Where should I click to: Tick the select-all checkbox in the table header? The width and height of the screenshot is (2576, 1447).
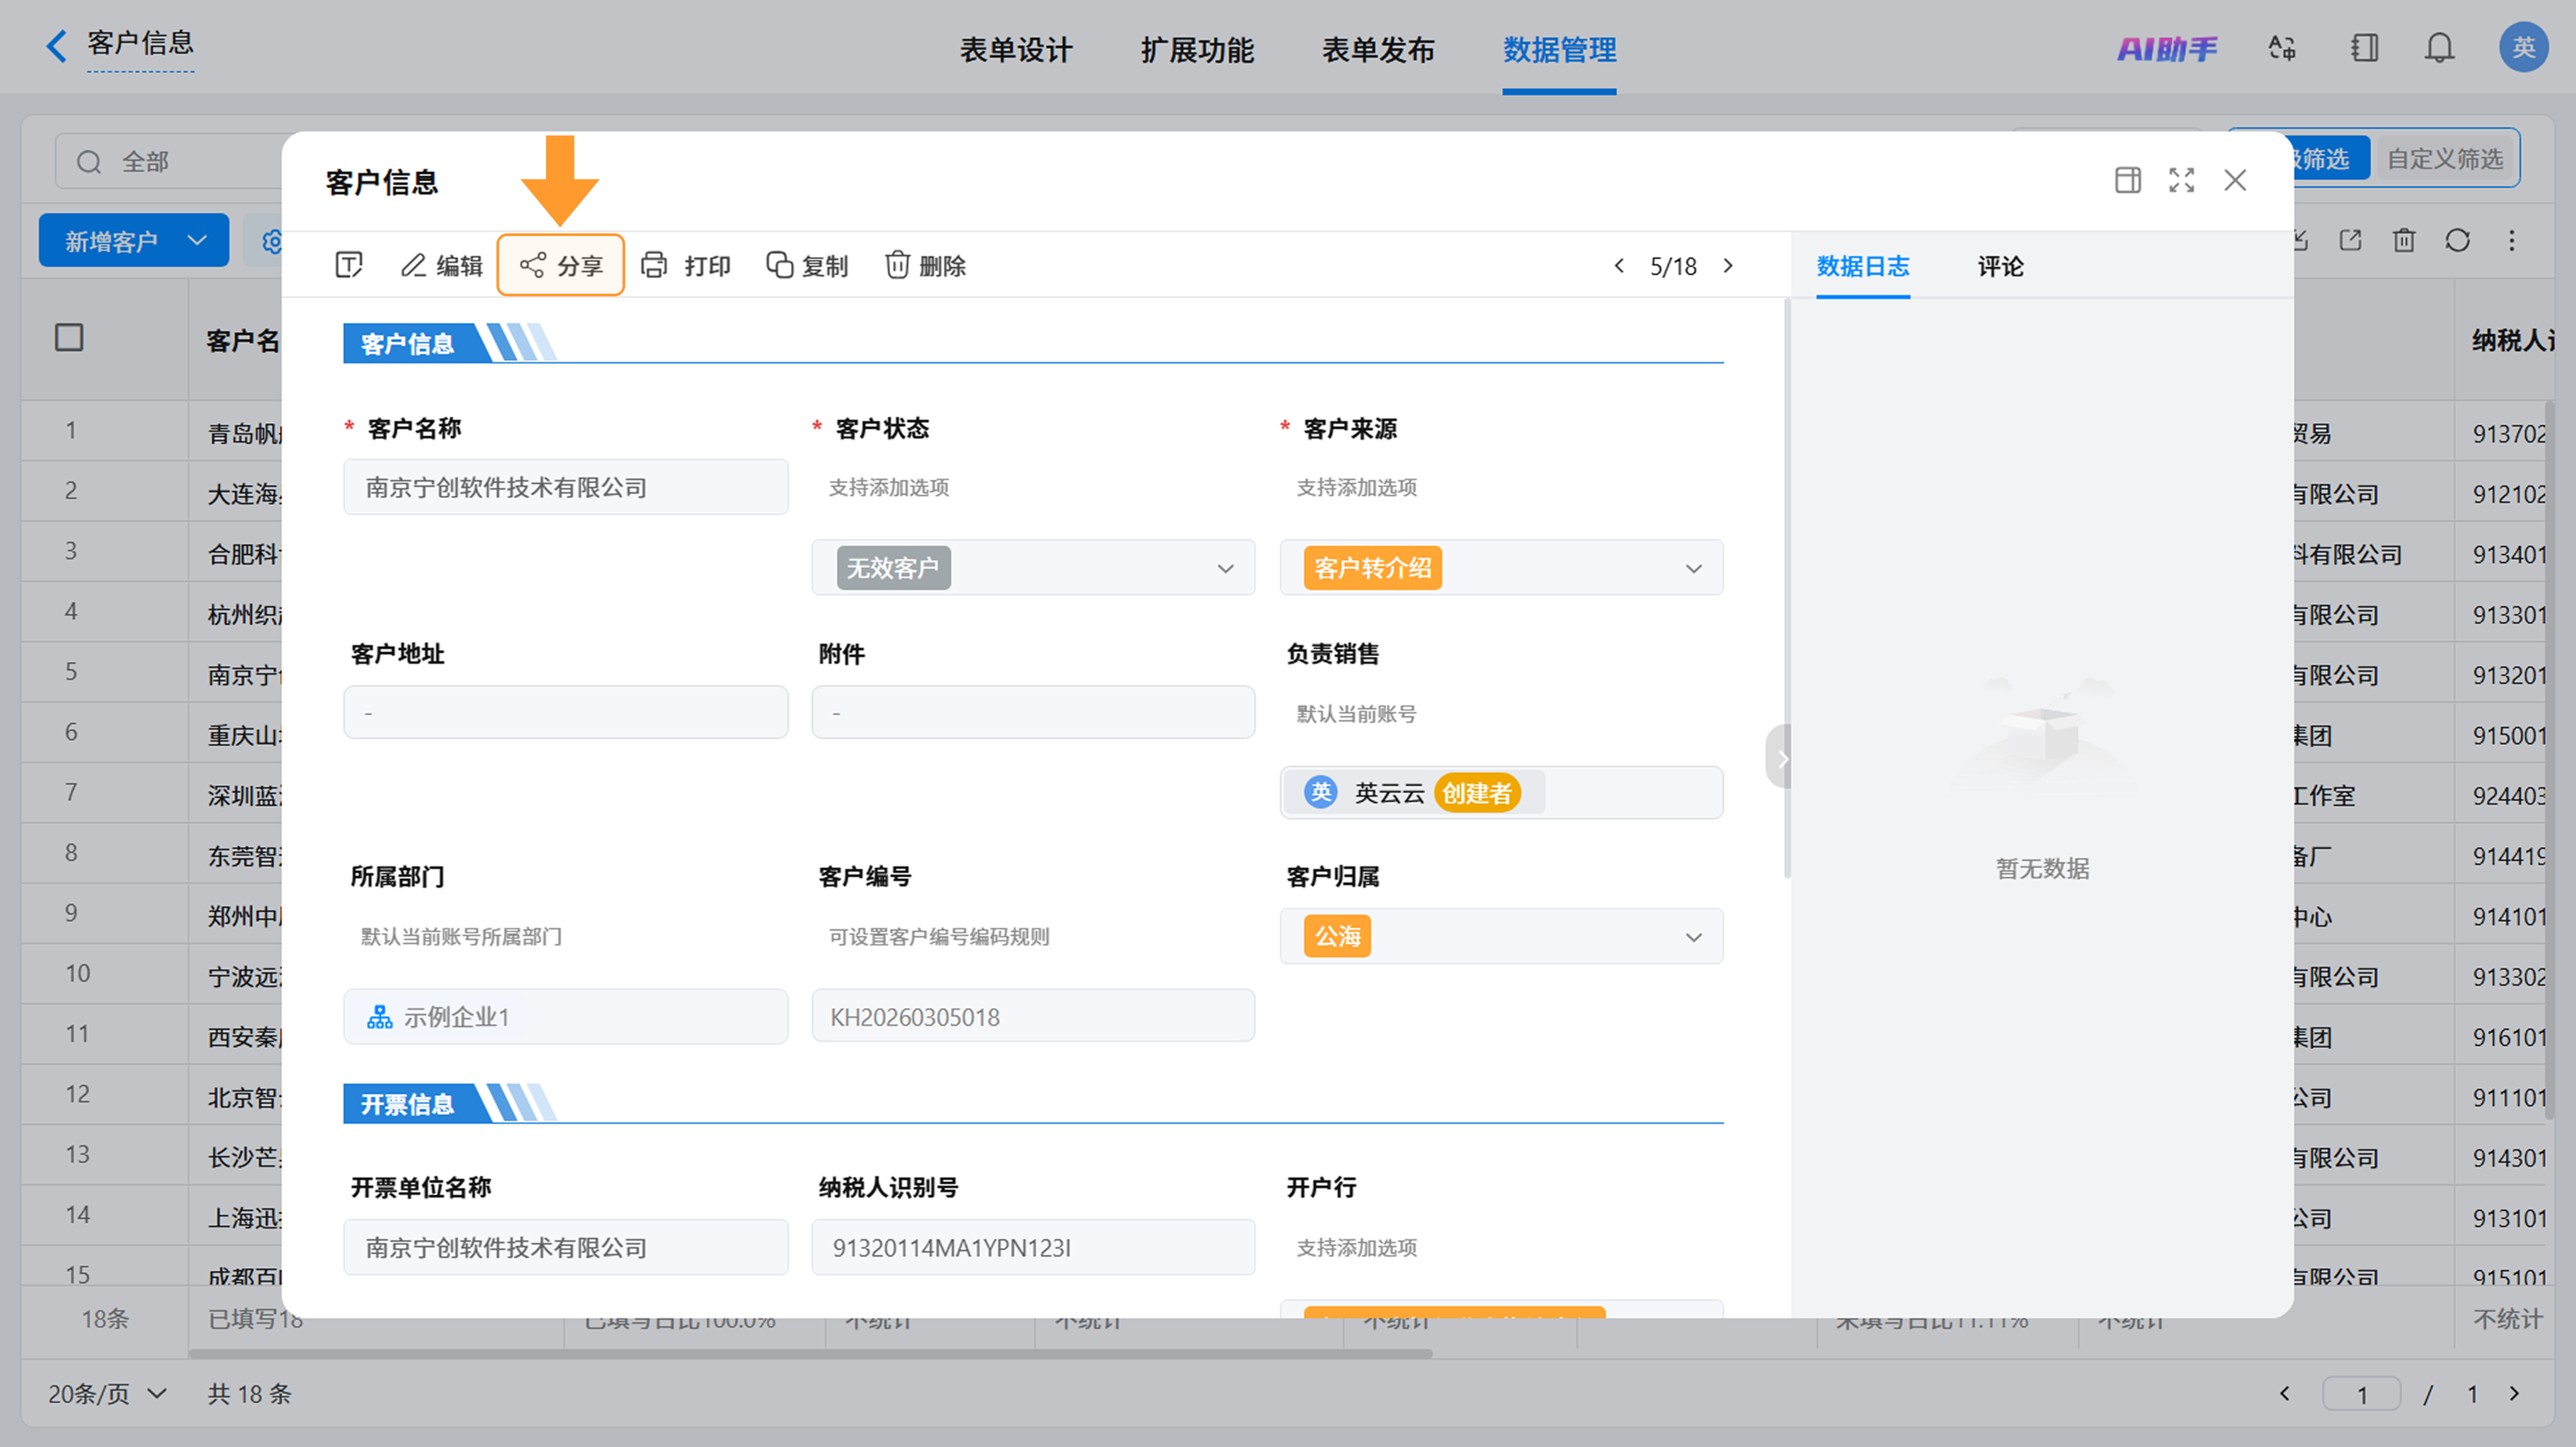point(69,338)
